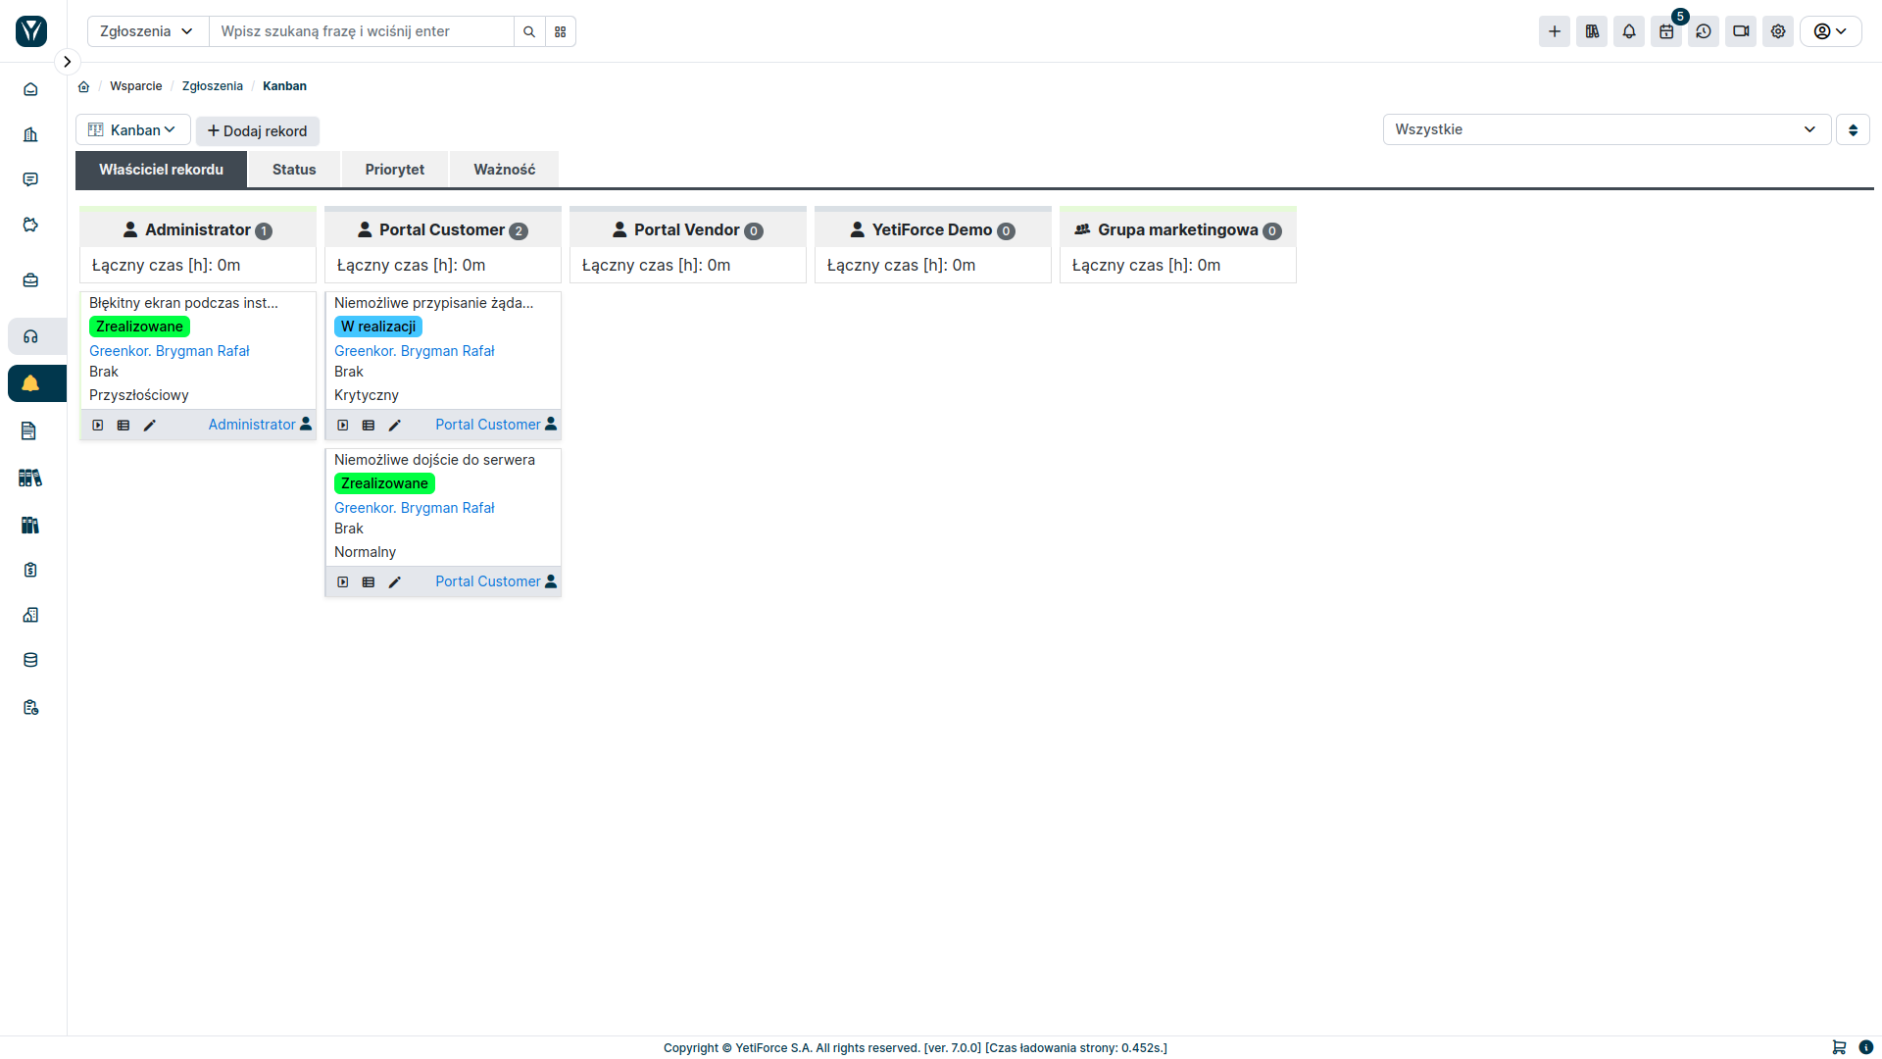Edit Niemożliwe dojście do serwera card

pyautogui.click(x=395, y=582)
